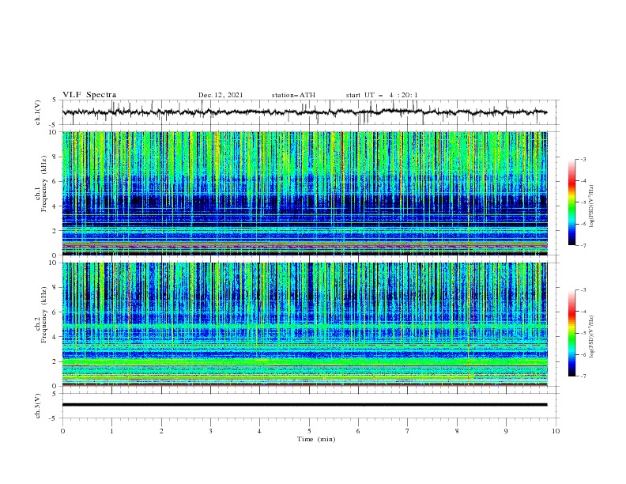626x484 pixels.
Task: Click the upper color bar's log(PSD) label
Action: (x=592, y=206)
